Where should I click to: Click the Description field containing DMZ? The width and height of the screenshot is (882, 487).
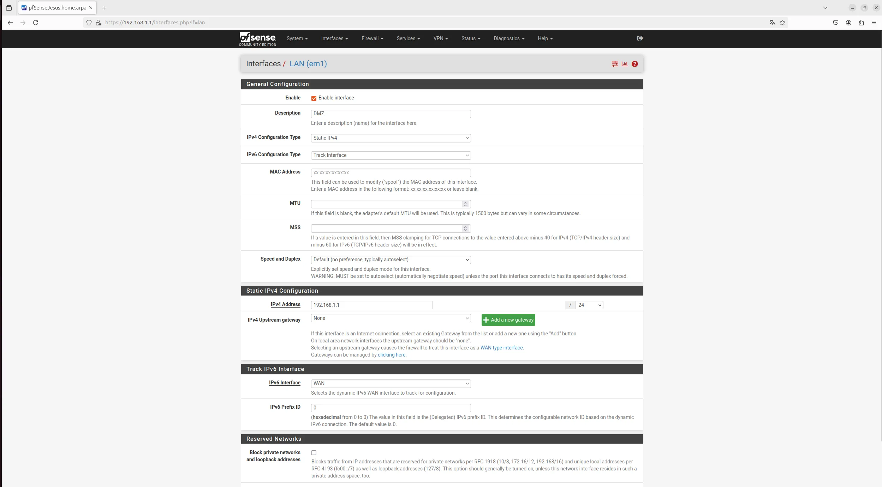click(391, 114)
